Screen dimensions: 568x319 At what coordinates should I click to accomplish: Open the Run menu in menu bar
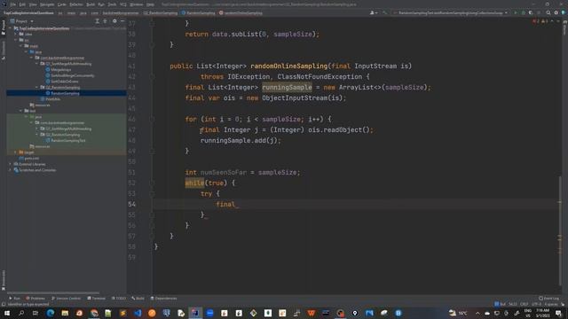point(101,4)
